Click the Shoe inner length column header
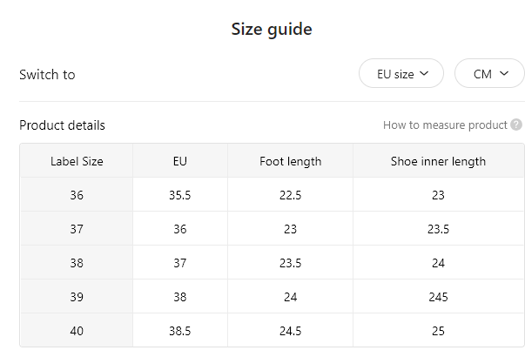 click(439, 161)
